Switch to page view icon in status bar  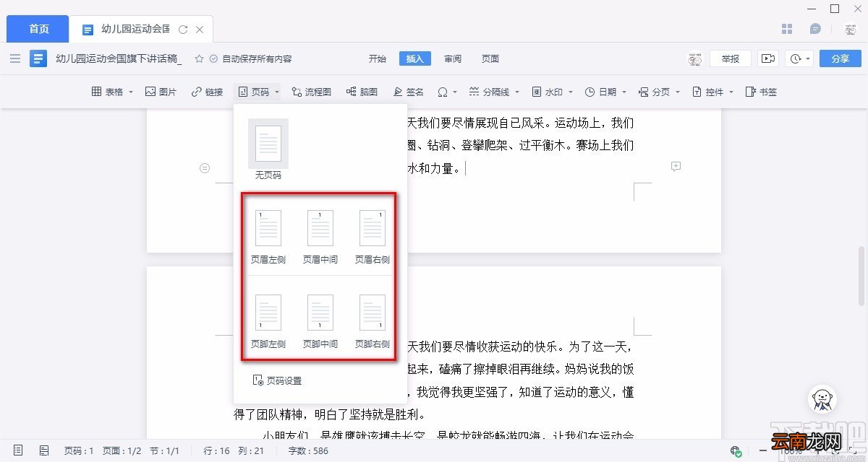18,450
